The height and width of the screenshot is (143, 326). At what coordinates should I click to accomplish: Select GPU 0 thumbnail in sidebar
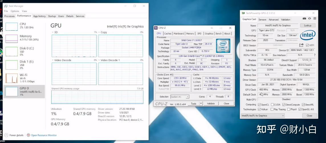pos(11,92)
